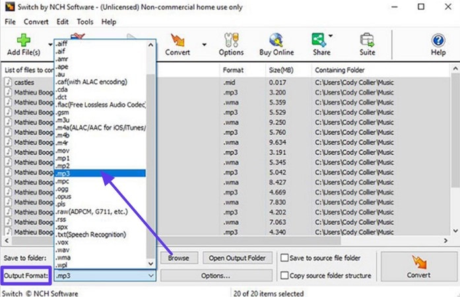This screenshot has width=460, height=297.
Task: Open the Options toolbar icon
Action: [x=231, y=40]
